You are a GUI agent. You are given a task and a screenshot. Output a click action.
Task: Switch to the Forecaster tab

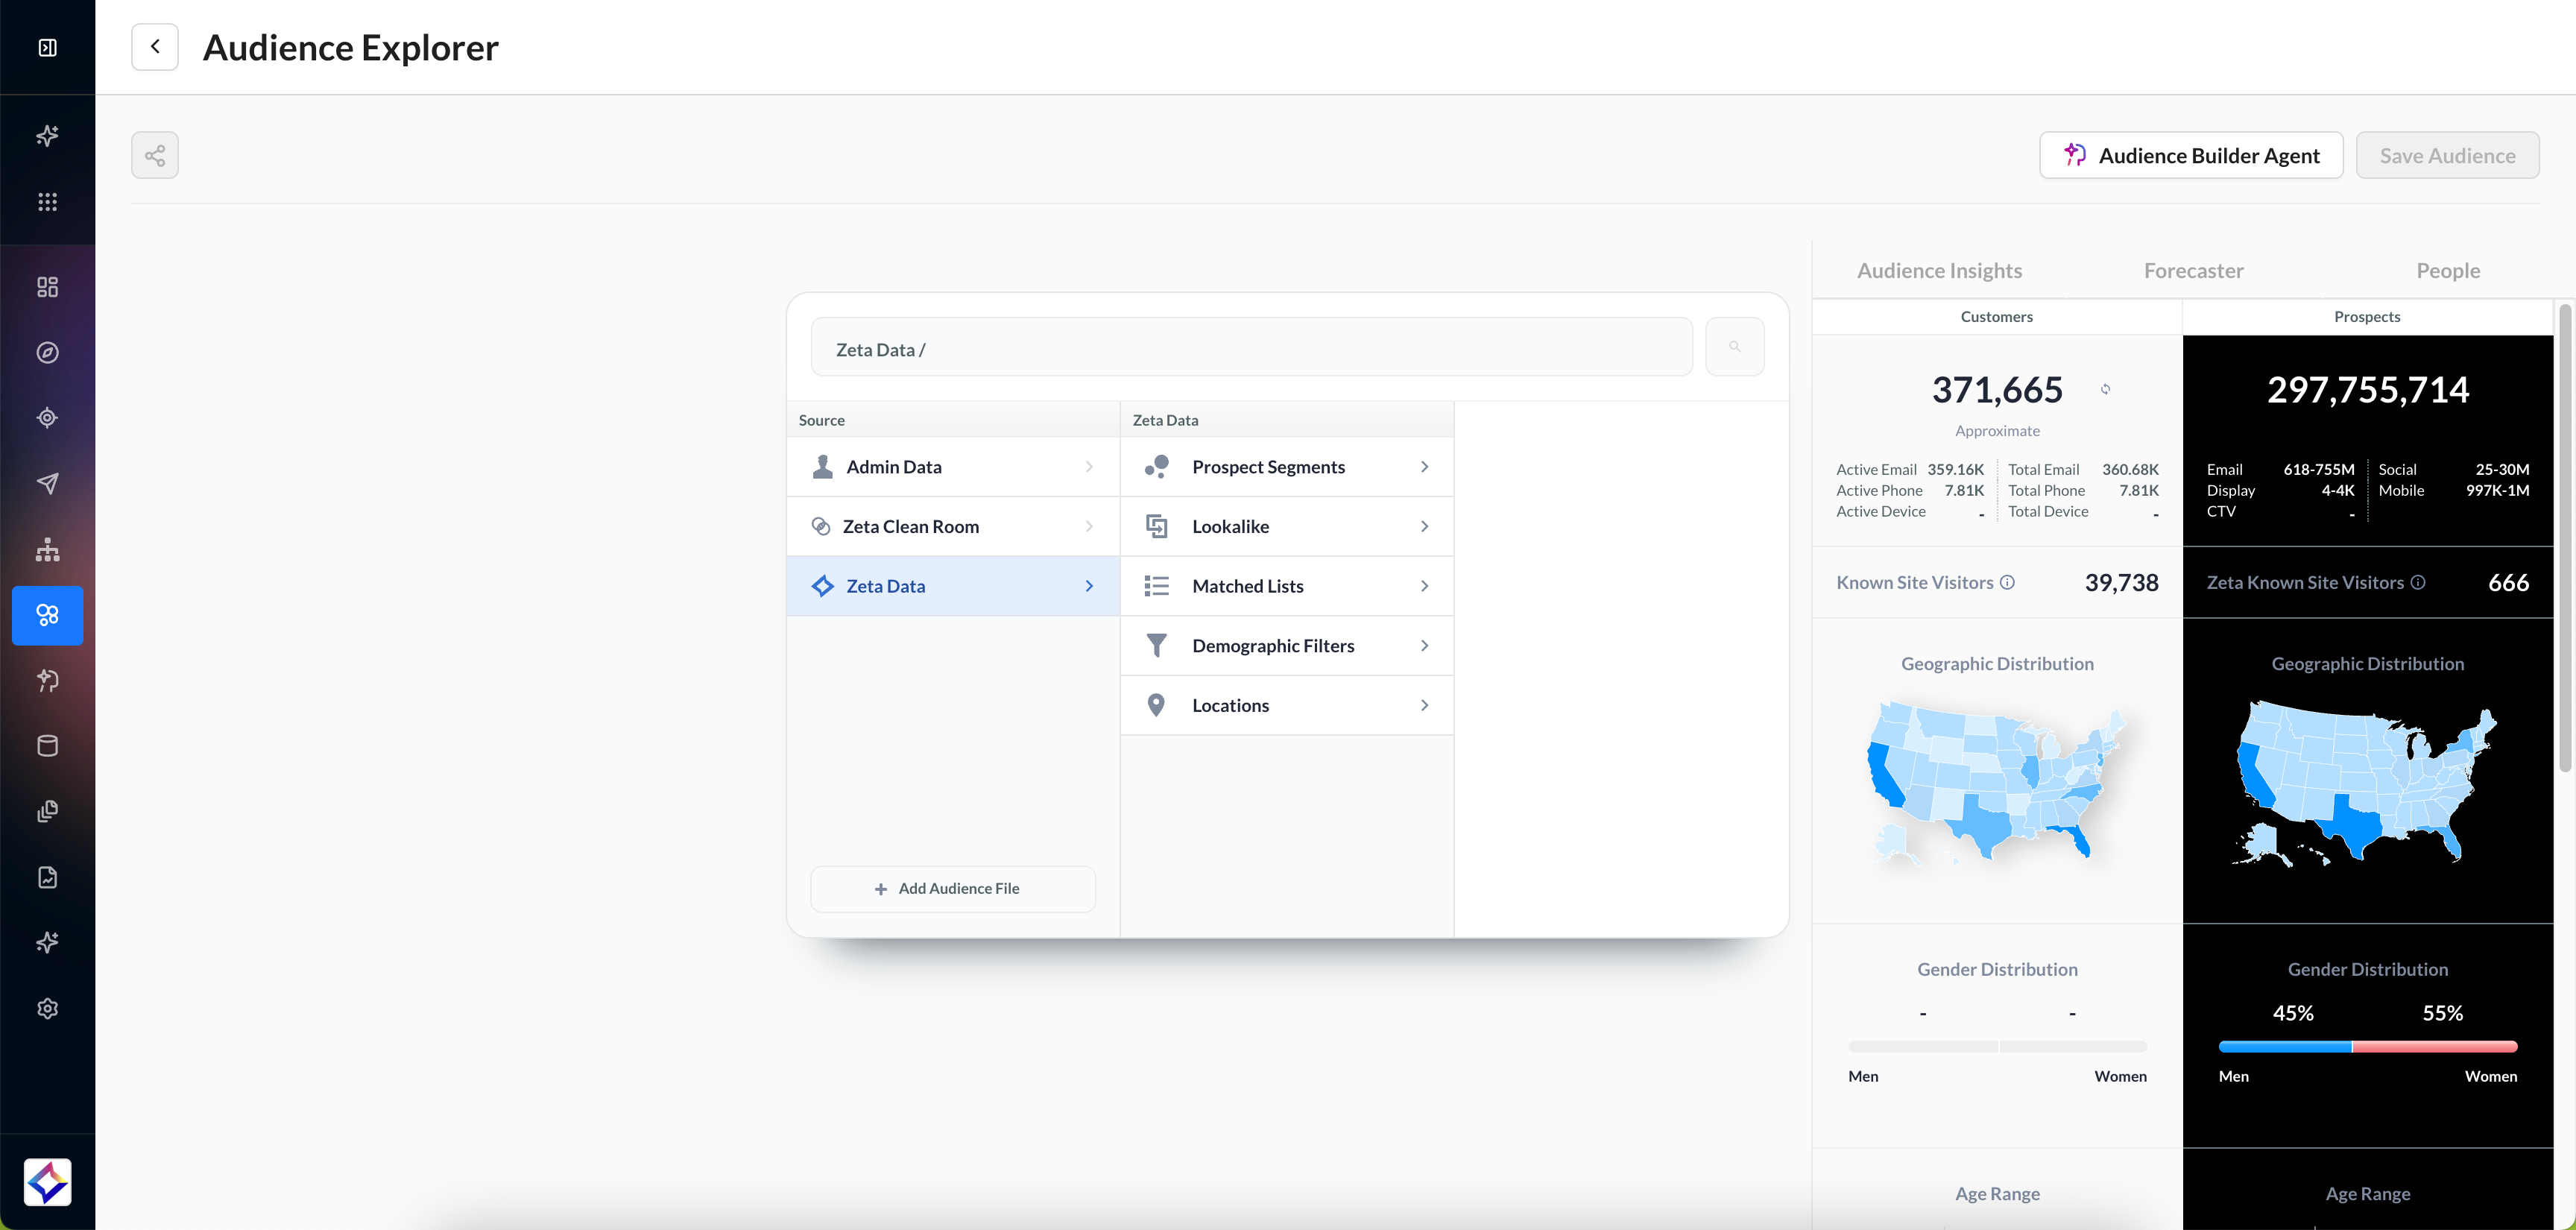(x=2193, y=270)
